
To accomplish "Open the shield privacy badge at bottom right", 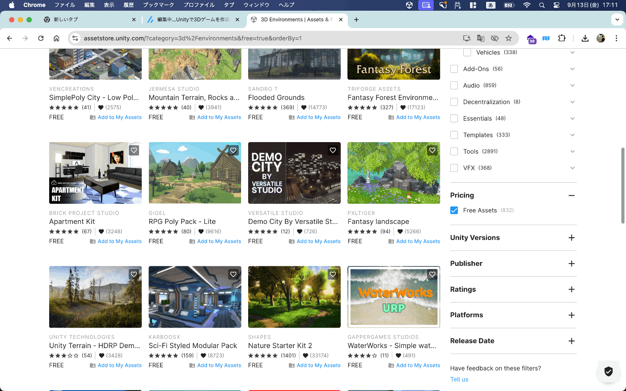I will click(608, 371).
